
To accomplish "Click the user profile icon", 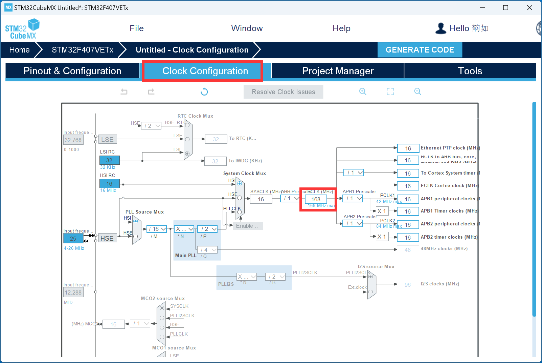I will 441,28.
